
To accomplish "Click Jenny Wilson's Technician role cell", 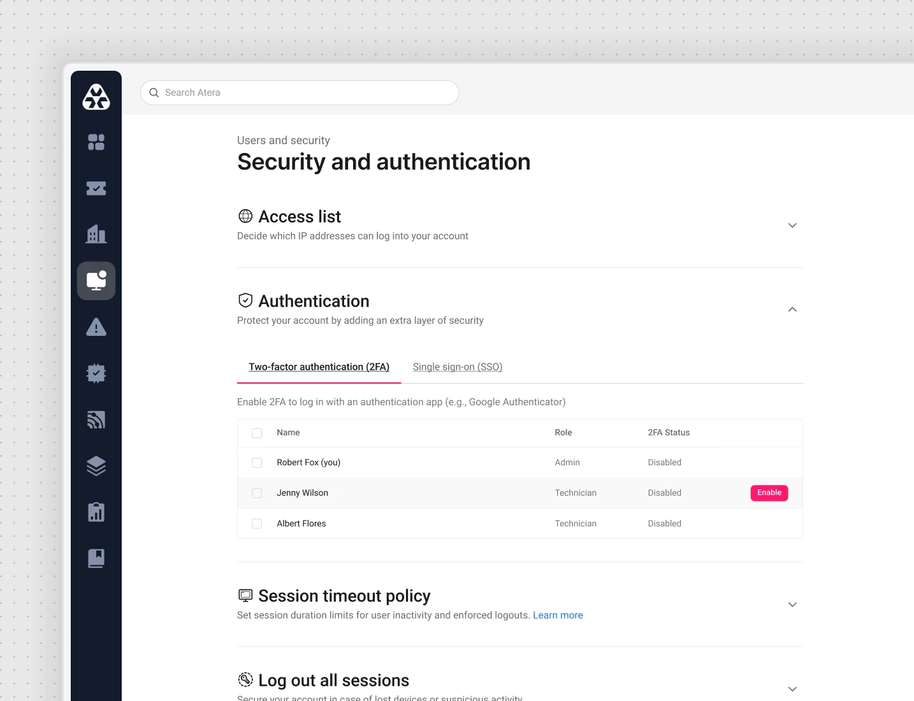I will coord(576,493).
